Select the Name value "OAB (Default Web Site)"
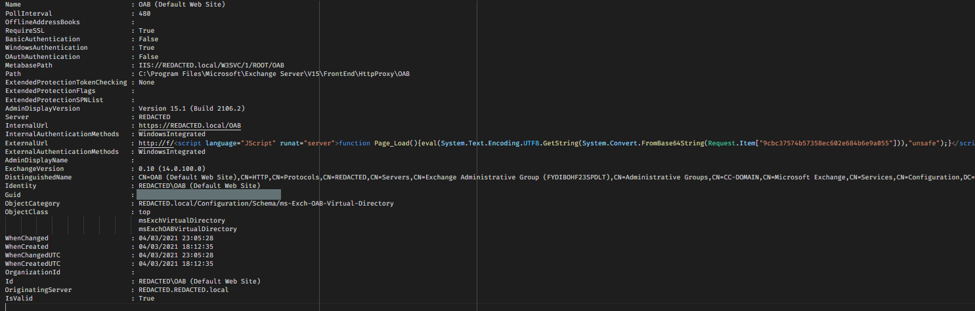 click(x=182, y=5)
